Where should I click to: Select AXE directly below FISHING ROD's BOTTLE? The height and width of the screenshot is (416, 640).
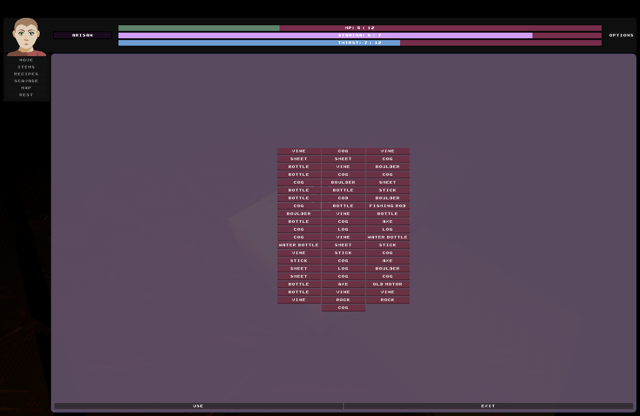coord(387,221)
